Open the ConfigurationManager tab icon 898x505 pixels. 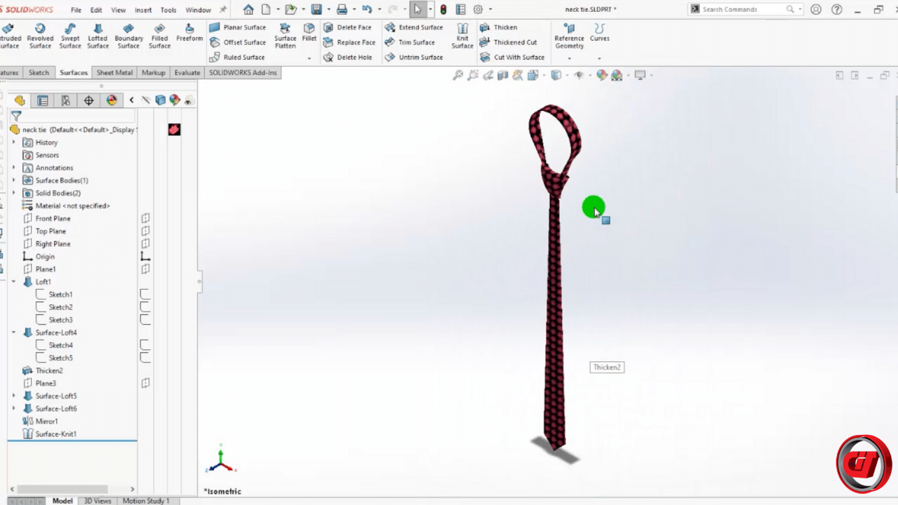click(x=65, y=100)
